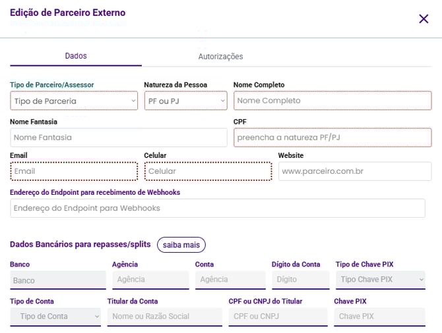Focus the Celular input field
Image resolution: width=442 pixels, height=333 pixels.
pos(208,171)
